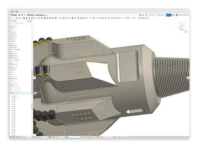Click the comments speech bubble icon
The width and height of the screenshot is (199, 148).
(x=140, y=15)
